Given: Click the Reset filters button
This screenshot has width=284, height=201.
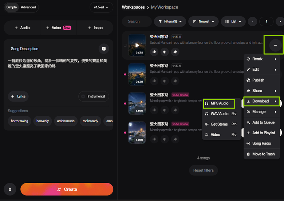Looking at the screenshot, I should click(x=204, y=170).
